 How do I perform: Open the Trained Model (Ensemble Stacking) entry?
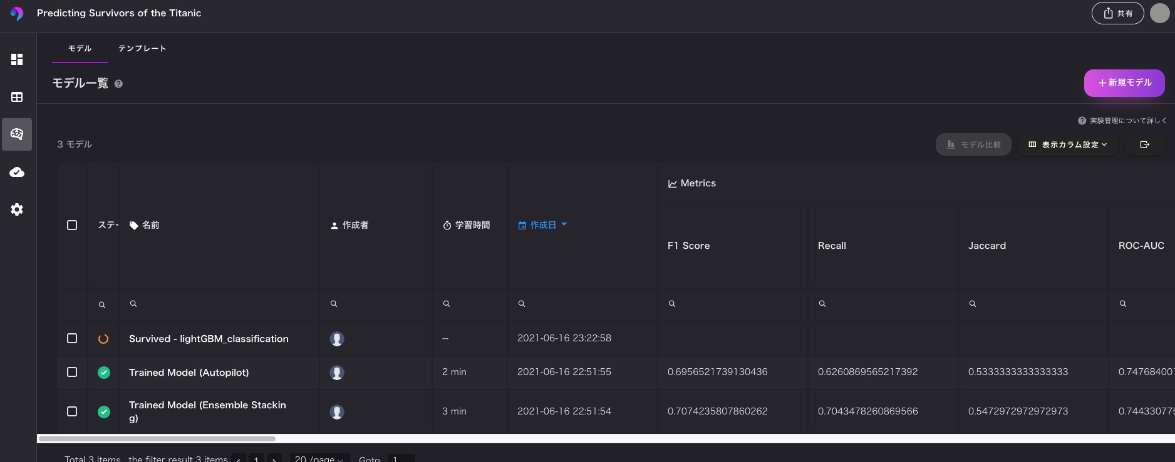tap(207, 411)
